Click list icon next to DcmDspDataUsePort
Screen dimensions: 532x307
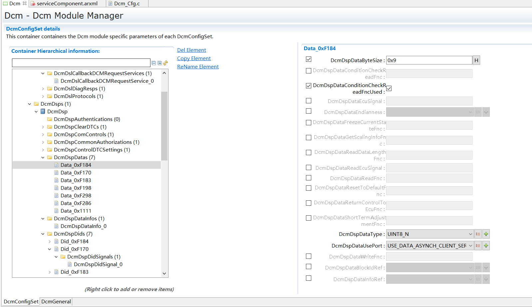(x=478, y=246)
